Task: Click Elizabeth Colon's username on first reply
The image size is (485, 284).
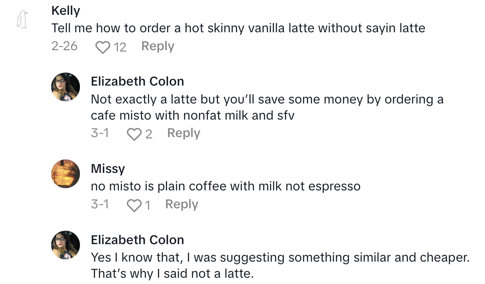Action: point(137,82)
